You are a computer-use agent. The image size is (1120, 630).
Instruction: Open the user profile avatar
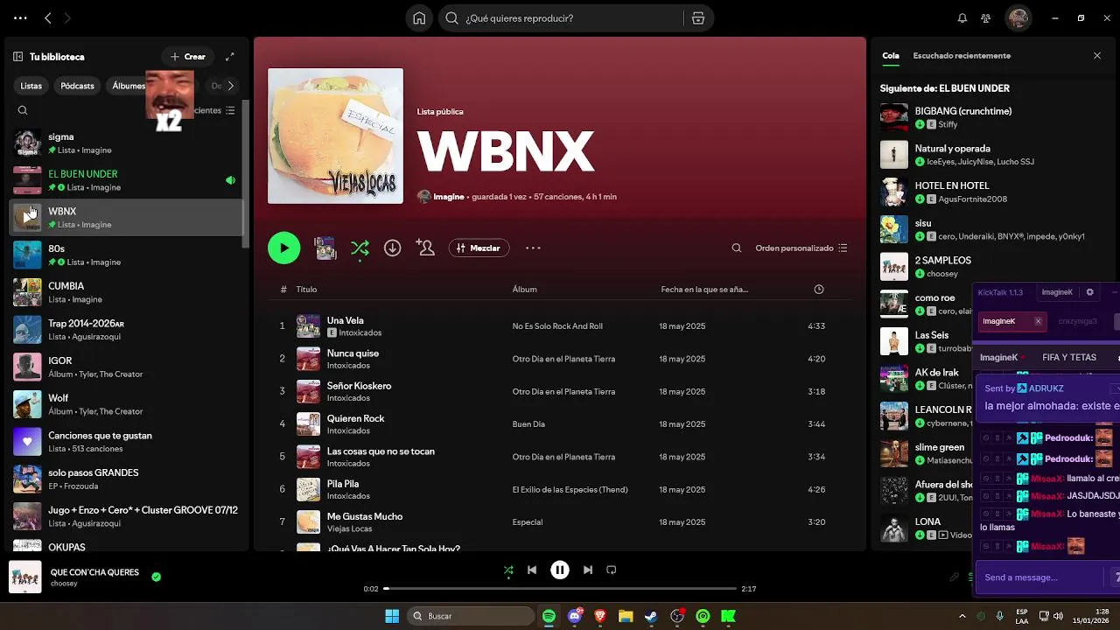pyautogui.click(x=1018, y=18)
